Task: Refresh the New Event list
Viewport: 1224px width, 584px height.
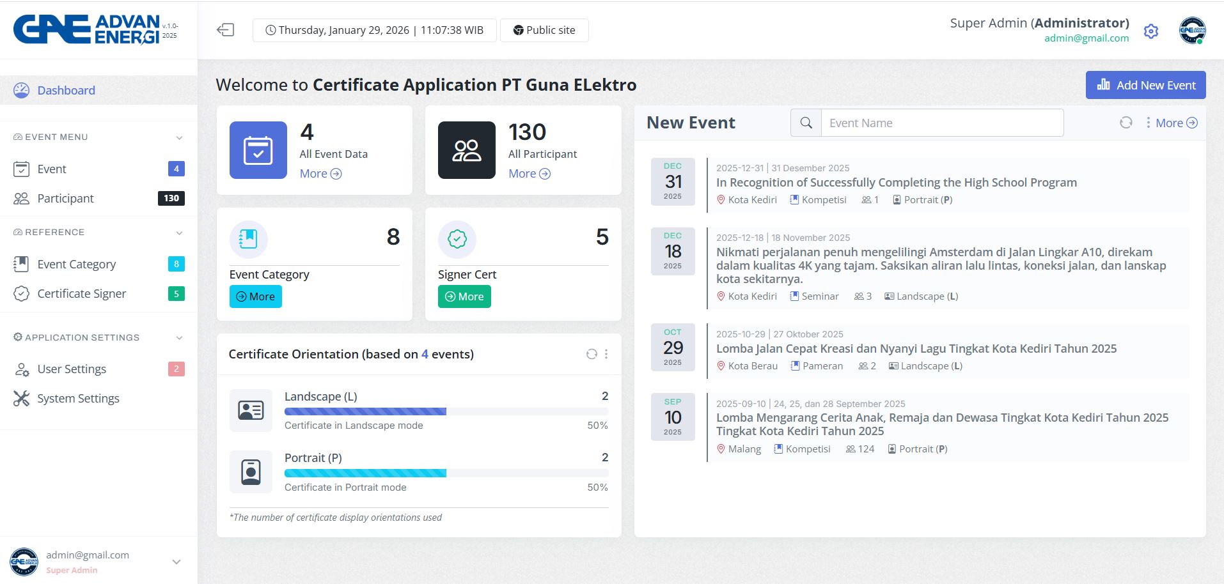Action: coord(1126,123)
